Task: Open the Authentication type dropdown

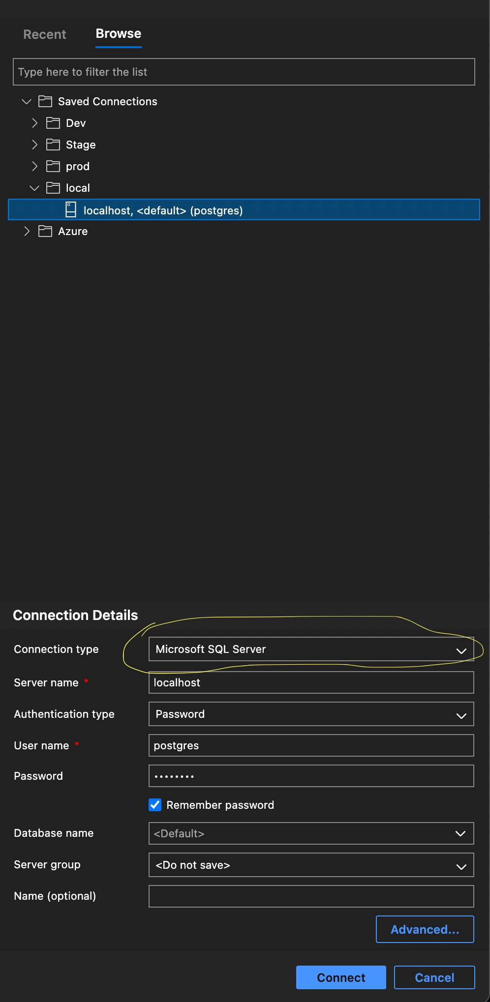Action: pyautogui.click(x=460, y=714)
